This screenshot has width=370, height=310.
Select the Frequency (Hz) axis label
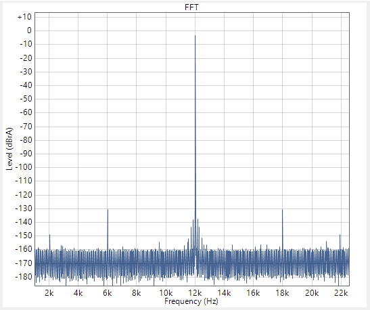(x=191, y=301)
